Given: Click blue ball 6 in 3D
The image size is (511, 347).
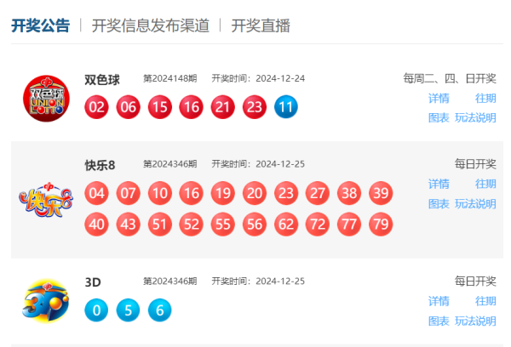Looking at the screenshot, I should tap(160, 310).
